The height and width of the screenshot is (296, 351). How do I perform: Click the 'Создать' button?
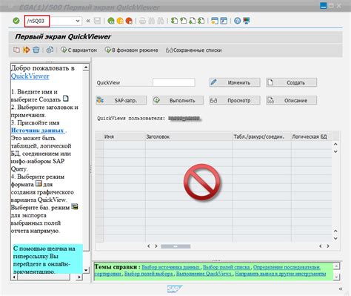tap(291, 82)
